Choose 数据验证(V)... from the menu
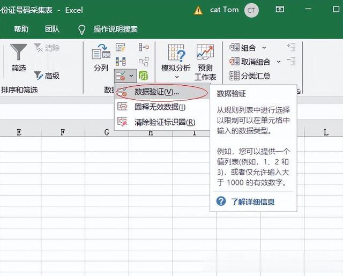Image resolution: width=343 pixels, height=276 pixels. [162, 92]
